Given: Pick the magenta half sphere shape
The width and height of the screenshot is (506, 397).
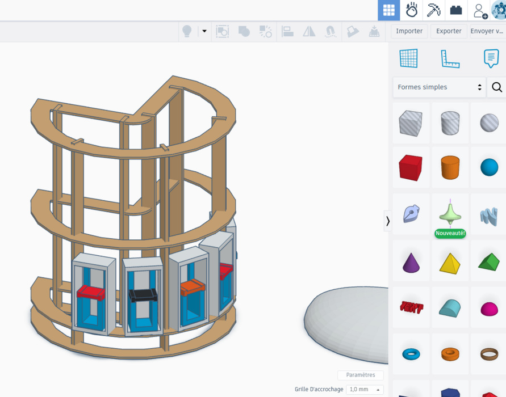Looking at the screenshot, I should click(489, 309).
